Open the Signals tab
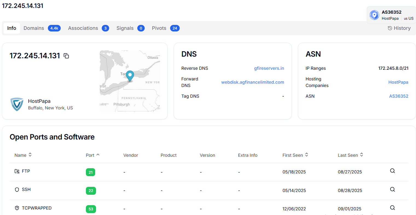416x215 pixels. (x=130, y=28)
